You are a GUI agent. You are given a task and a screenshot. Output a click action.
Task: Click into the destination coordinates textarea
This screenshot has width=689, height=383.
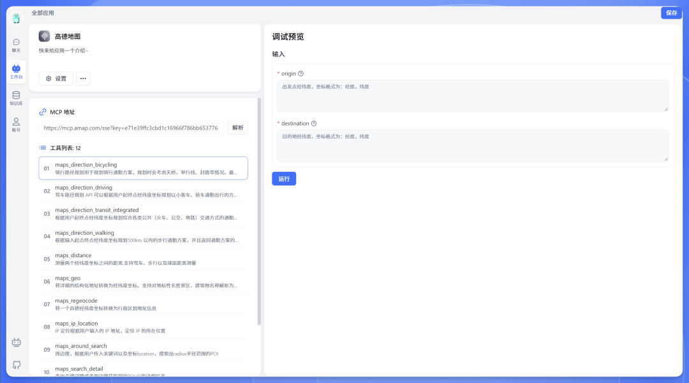coord(473,145)
